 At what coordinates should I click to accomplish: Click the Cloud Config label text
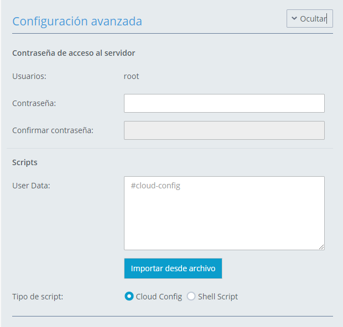159,297
